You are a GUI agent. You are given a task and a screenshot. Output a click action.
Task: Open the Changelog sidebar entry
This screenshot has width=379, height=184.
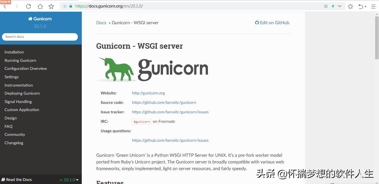pyautogui.click(x=14, y=143)
